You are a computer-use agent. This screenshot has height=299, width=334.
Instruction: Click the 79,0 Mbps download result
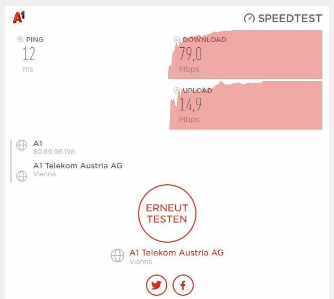pyautogui.click(x=191, y=54)
